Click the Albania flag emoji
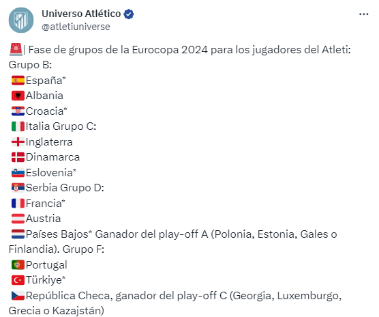379x317 pixels. pos(18,96)
